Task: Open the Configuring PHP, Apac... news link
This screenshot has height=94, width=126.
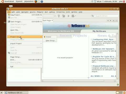Action: (104, 39)
